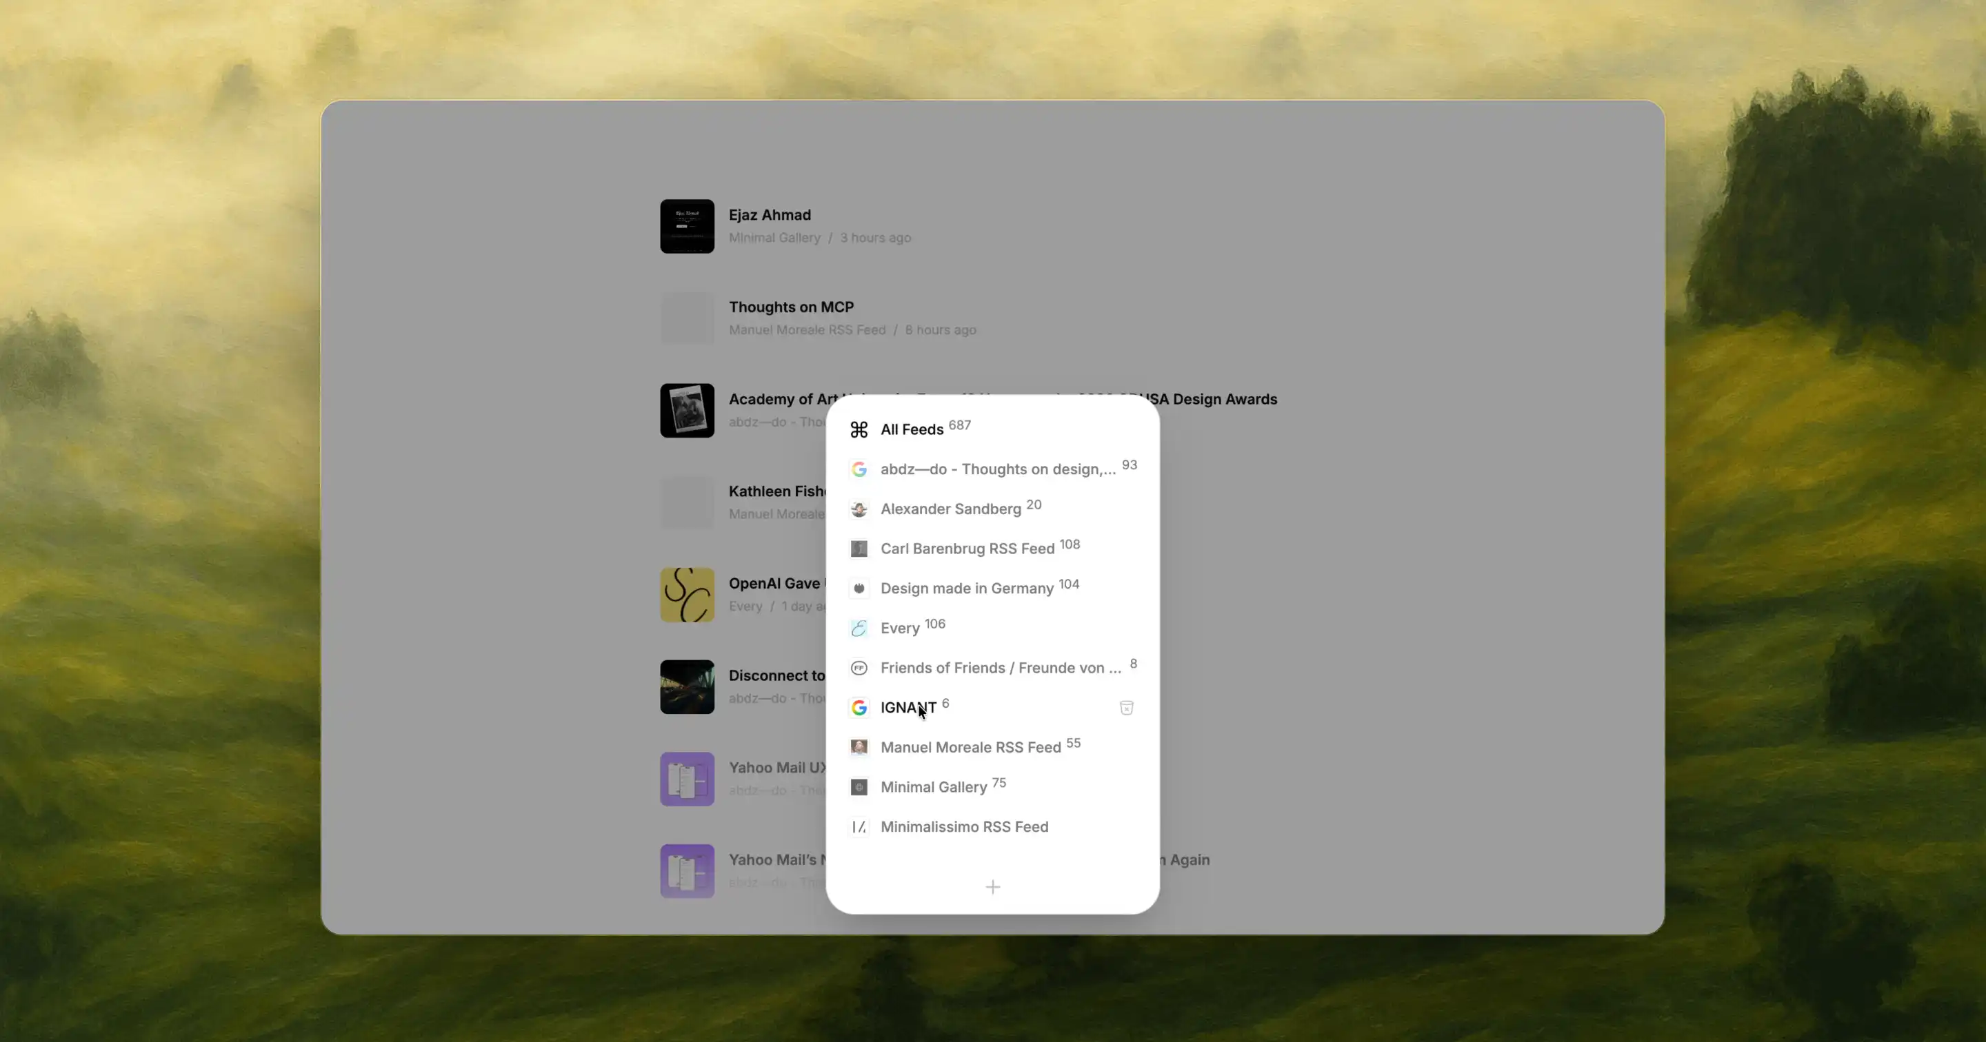Click the Every feed logo icon
The width and height of the screenshot is (1986, 1042).
859,628
